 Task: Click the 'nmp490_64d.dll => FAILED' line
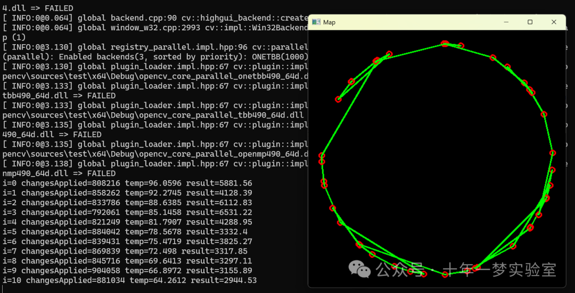(59, 173)
